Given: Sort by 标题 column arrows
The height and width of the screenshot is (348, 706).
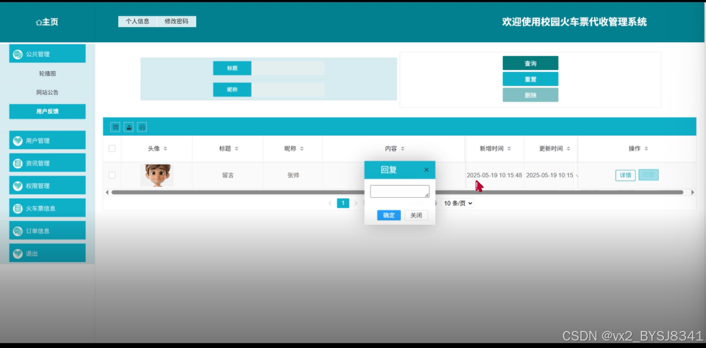Looking at the screenshot, I should click(236, 149).
